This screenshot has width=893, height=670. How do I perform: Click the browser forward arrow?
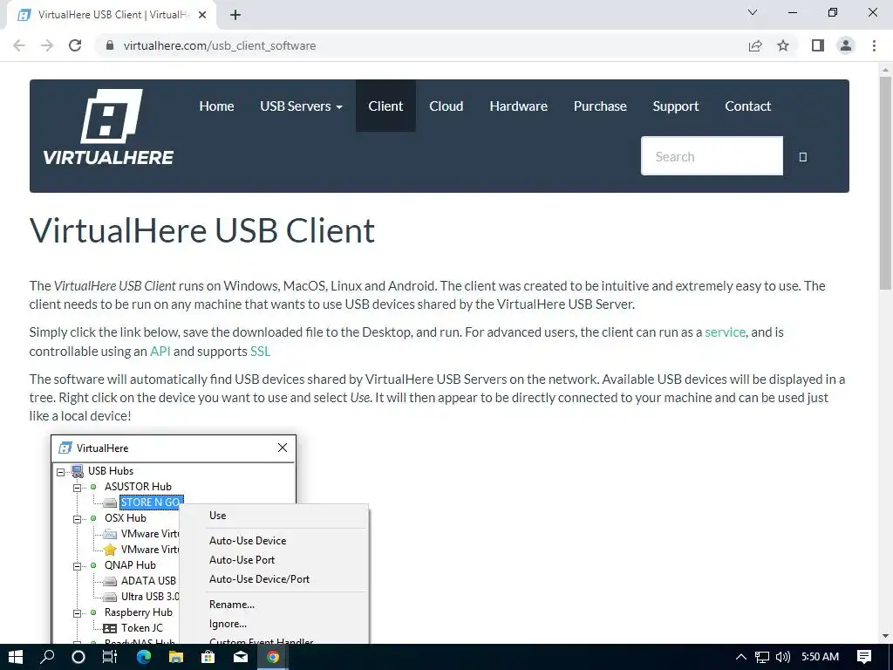(47, 45)
